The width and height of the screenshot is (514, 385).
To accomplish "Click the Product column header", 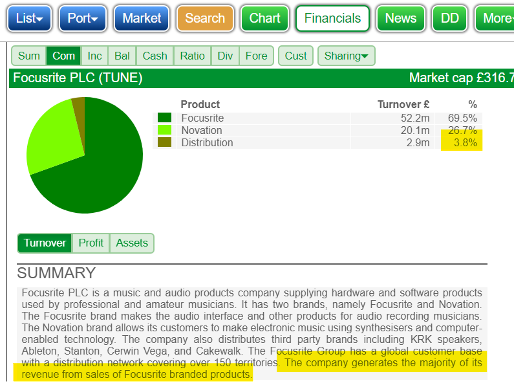I will [x=200, y=104].
